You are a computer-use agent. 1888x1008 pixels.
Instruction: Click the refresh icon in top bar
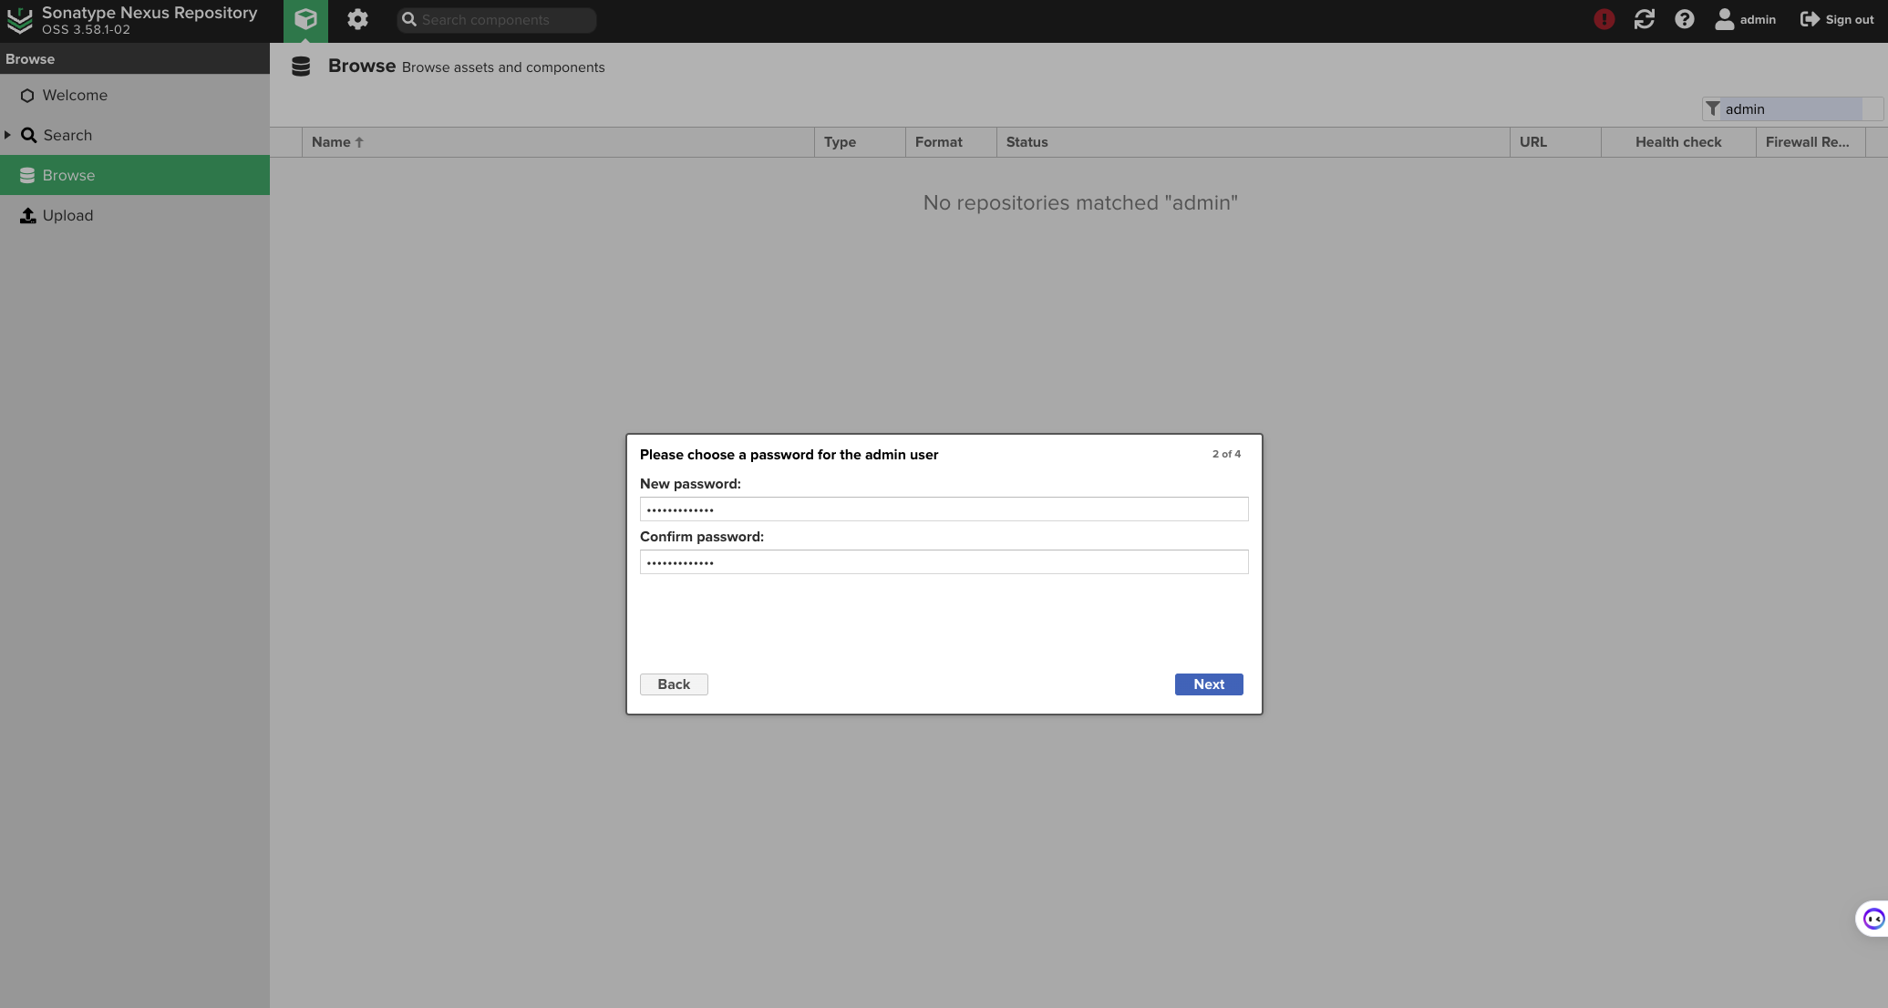click(1644, 19)
